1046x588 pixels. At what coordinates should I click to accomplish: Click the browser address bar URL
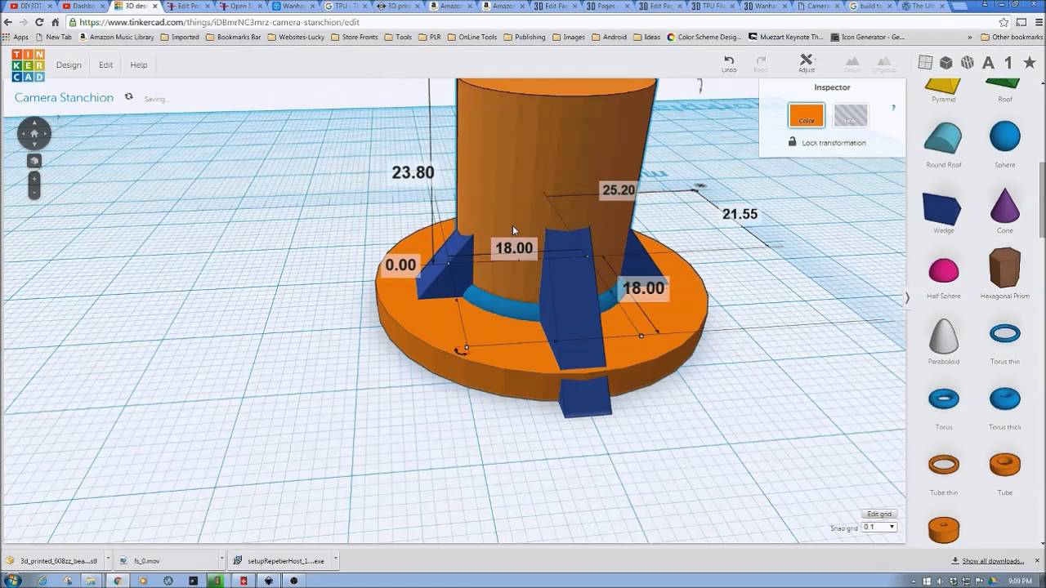tap(220, 22)
